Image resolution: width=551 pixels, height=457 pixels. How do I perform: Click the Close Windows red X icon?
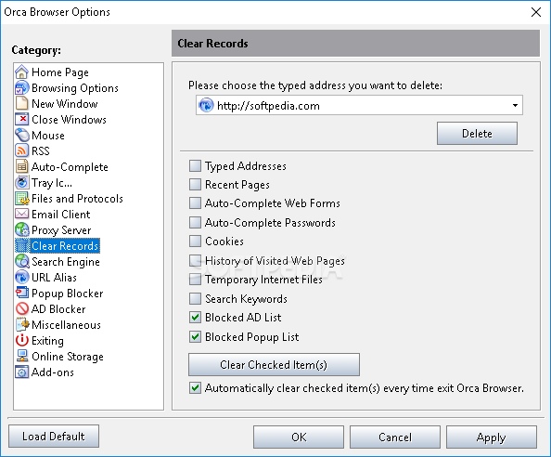[x=21, y=119]
